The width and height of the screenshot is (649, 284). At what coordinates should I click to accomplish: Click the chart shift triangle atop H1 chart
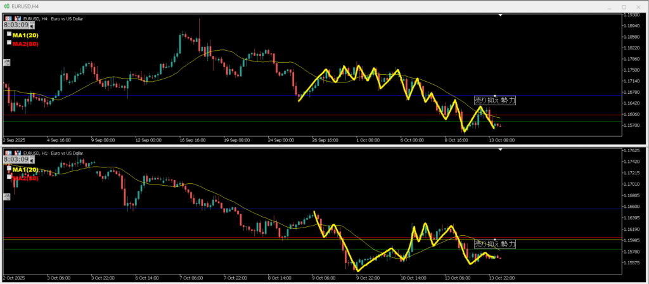tap(500, 149)
